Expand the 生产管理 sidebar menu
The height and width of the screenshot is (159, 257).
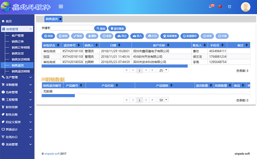click(x=17, y=77)
